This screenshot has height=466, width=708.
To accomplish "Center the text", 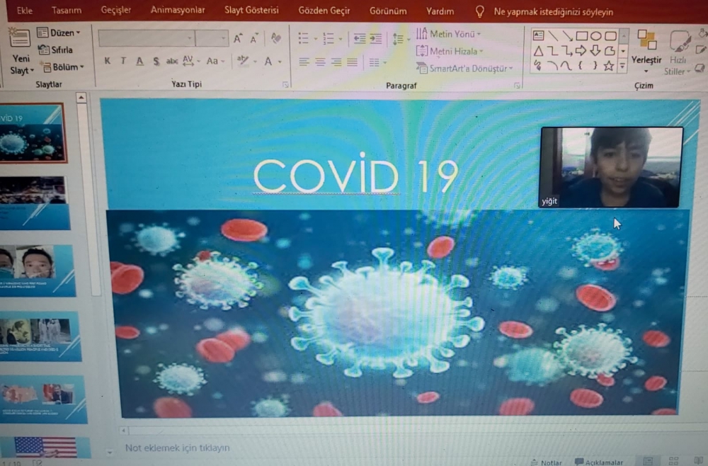I will pos(320,62).
